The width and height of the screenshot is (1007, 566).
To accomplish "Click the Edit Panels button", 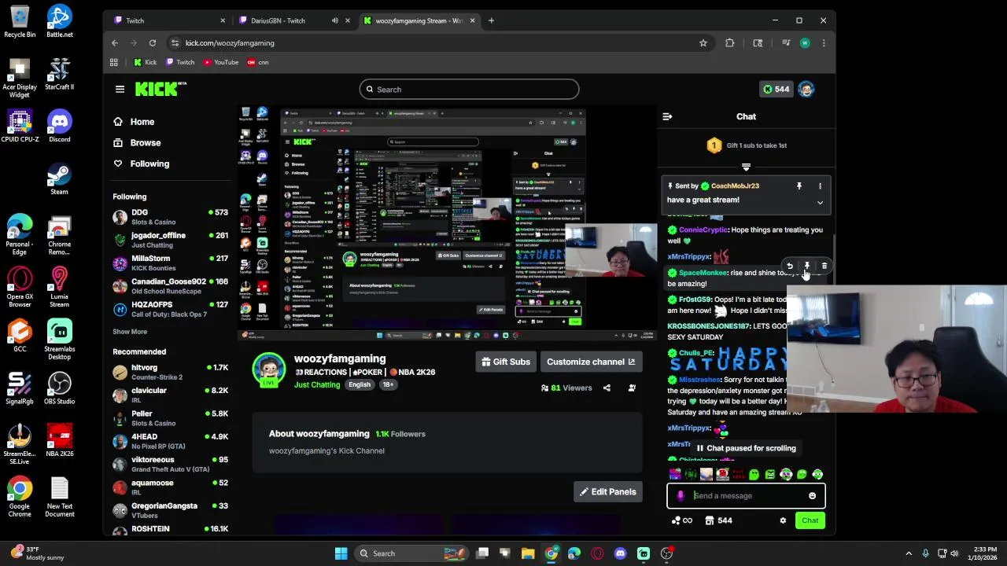I will tap(608, 492).
